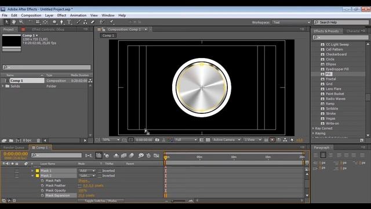Open Mask 2 Subtract mode dropdown

[x=87, y=175]
